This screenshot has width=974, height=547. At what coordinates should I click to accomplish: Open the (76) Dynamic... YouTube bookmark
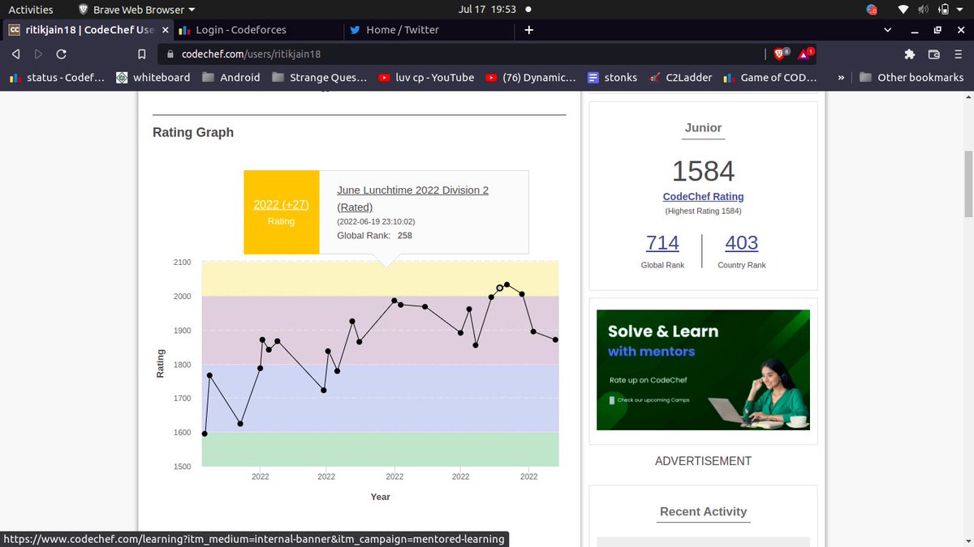(x=531, y=78)
